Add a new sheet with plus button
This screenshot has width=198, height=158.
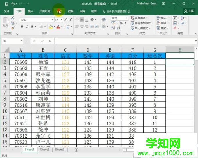[76, 150]
